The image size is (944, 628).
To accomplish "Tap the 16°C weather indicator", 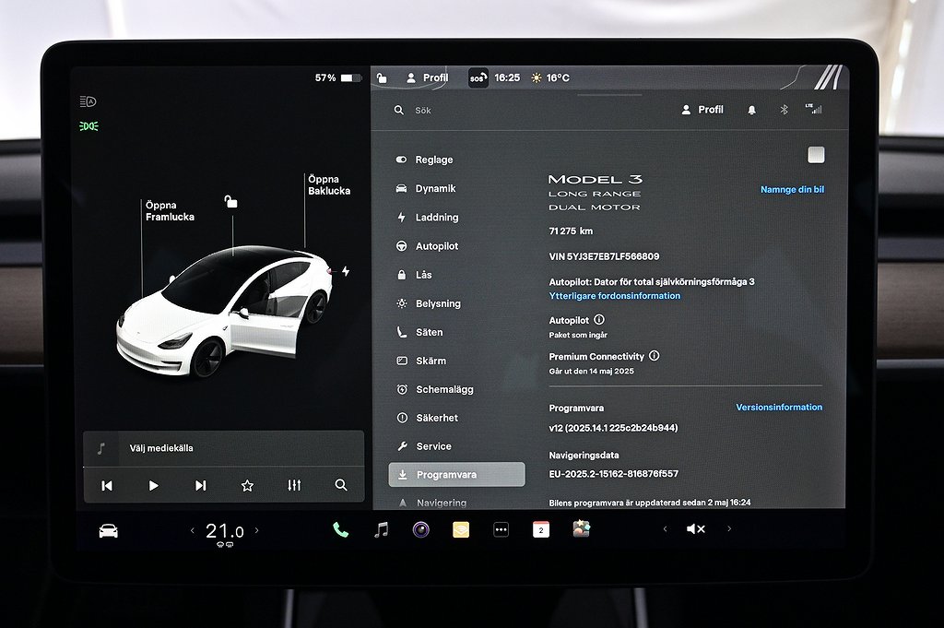I will pos(550,77).
